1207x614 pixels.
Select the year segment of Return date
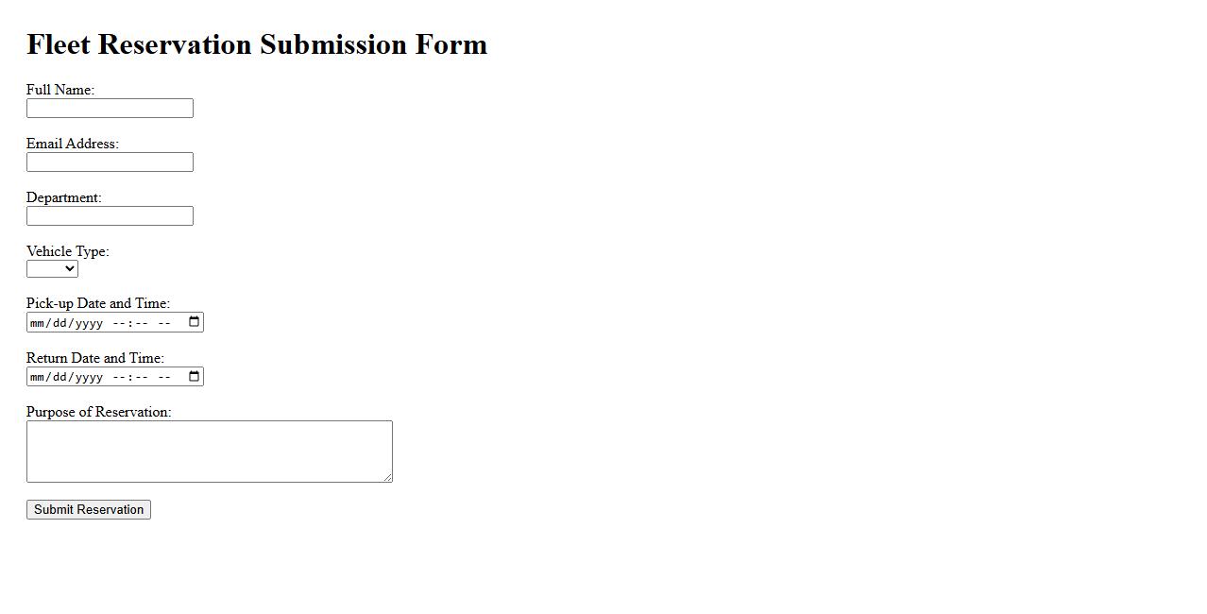pos(89,378)
